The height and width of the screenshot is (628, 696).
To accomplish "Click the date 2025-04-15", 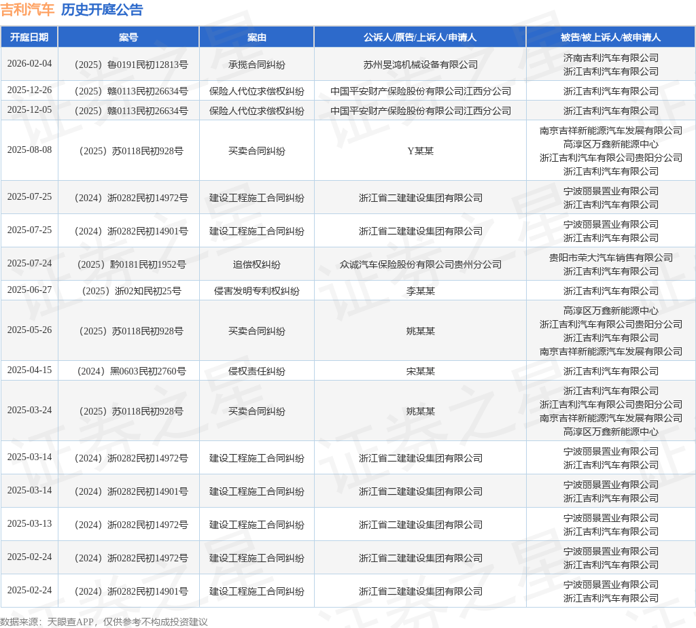I will [29, 370].
